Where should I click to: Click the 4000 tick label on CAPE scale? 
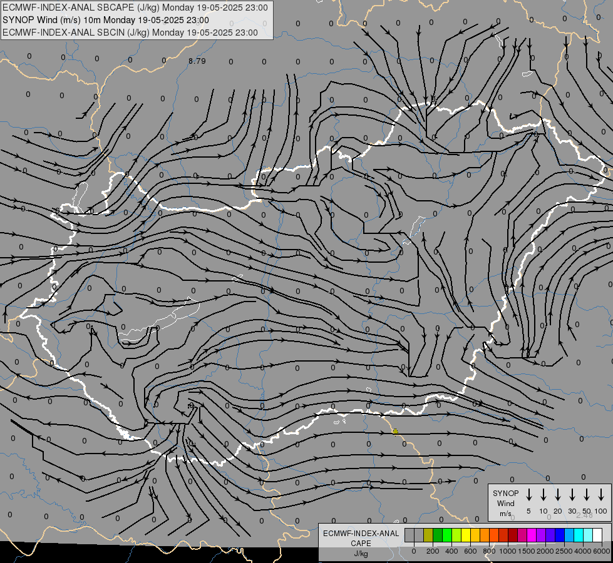[583, 551]
